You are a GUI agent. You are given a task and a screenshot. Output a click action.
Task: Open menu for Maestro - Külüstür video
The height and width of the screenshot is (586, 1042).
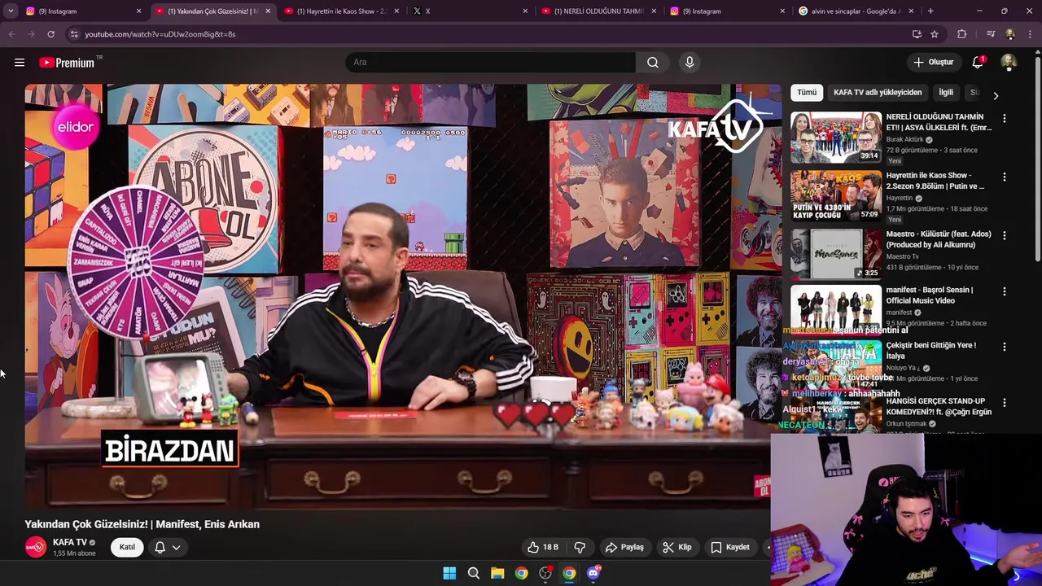1004,235
